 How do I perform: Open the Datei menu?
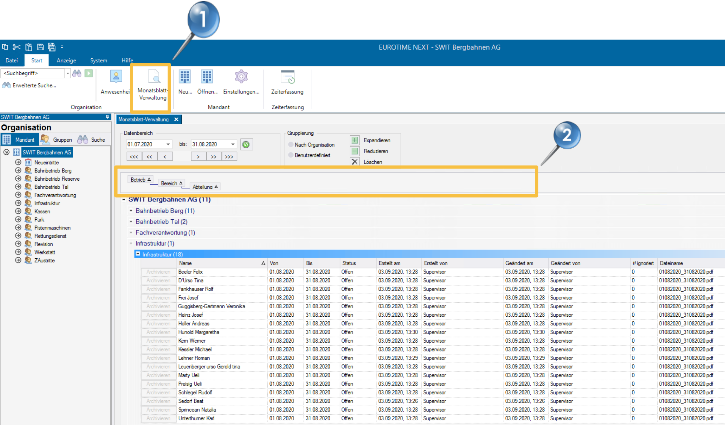pos(12,60)
